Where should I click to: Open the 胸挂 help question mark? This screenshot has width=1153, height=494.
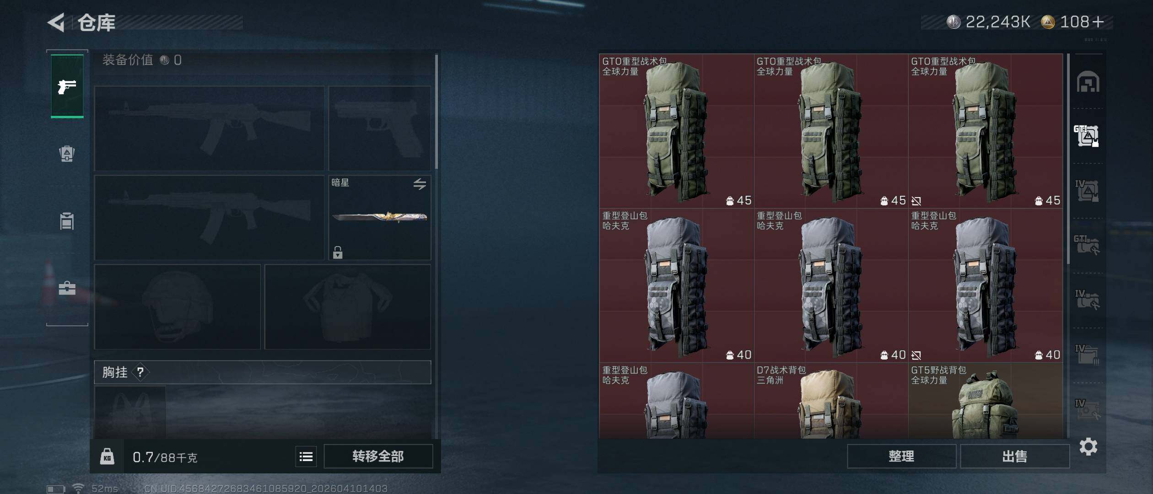140,372
